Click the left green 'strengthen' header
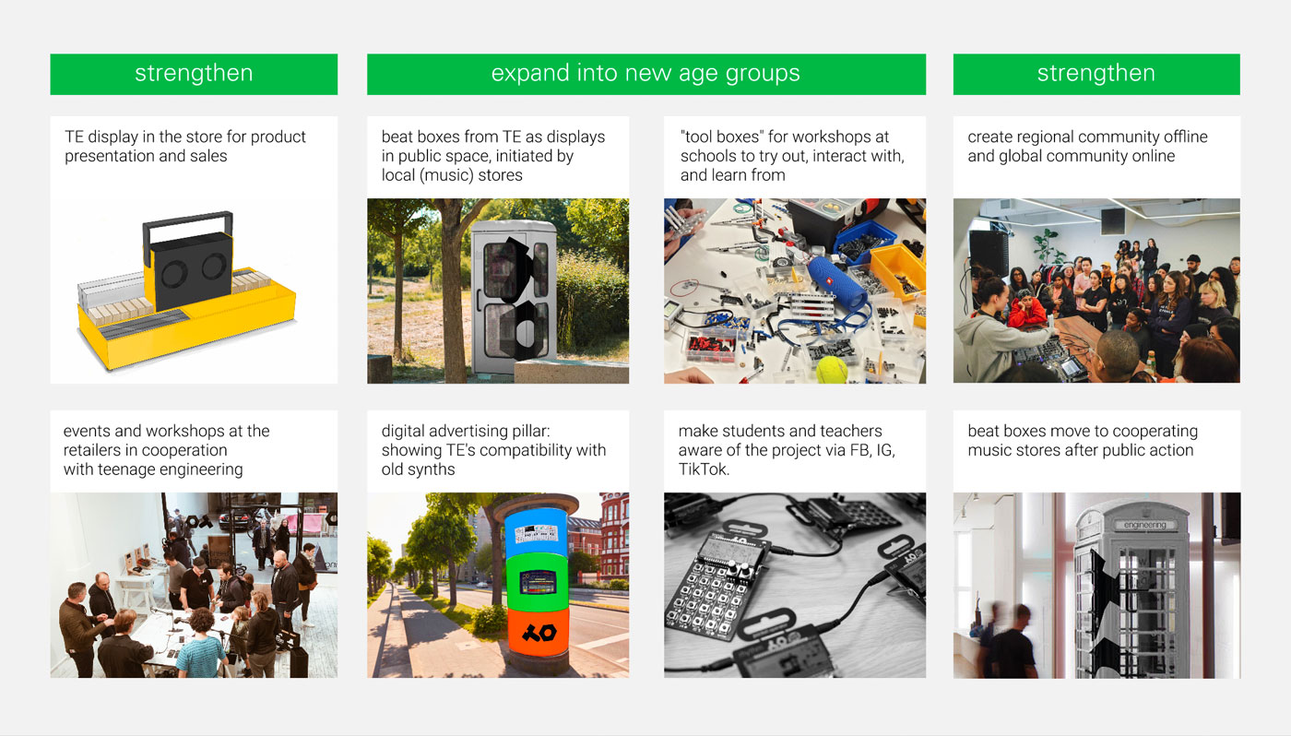The image size is (1291, 736). (194, 74)
